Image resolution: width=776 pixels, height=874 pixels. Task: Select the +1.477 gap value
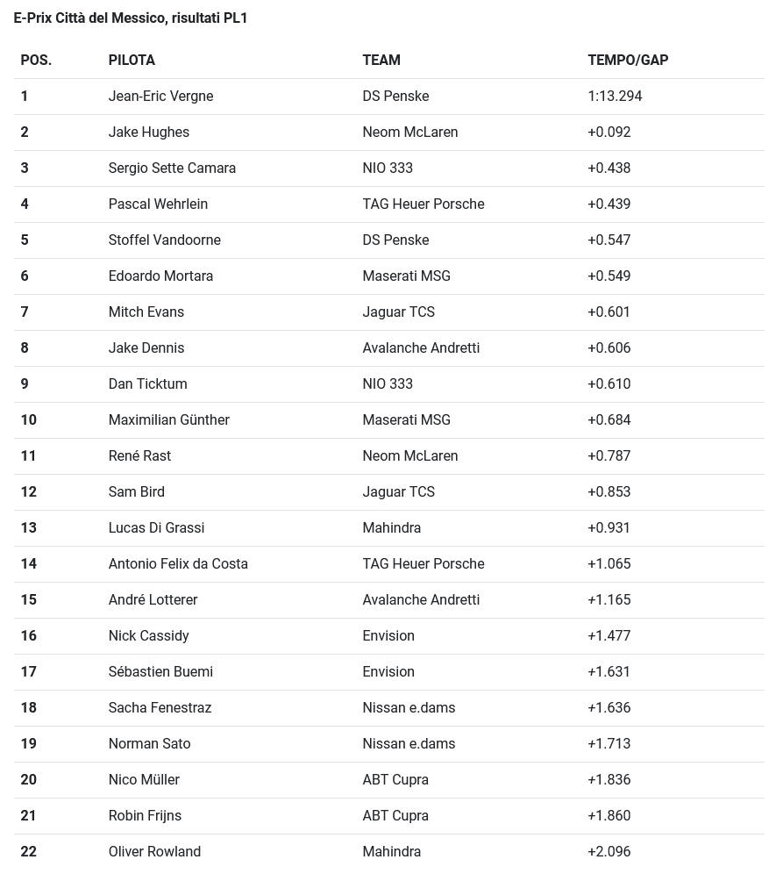[x=609, y=636]
